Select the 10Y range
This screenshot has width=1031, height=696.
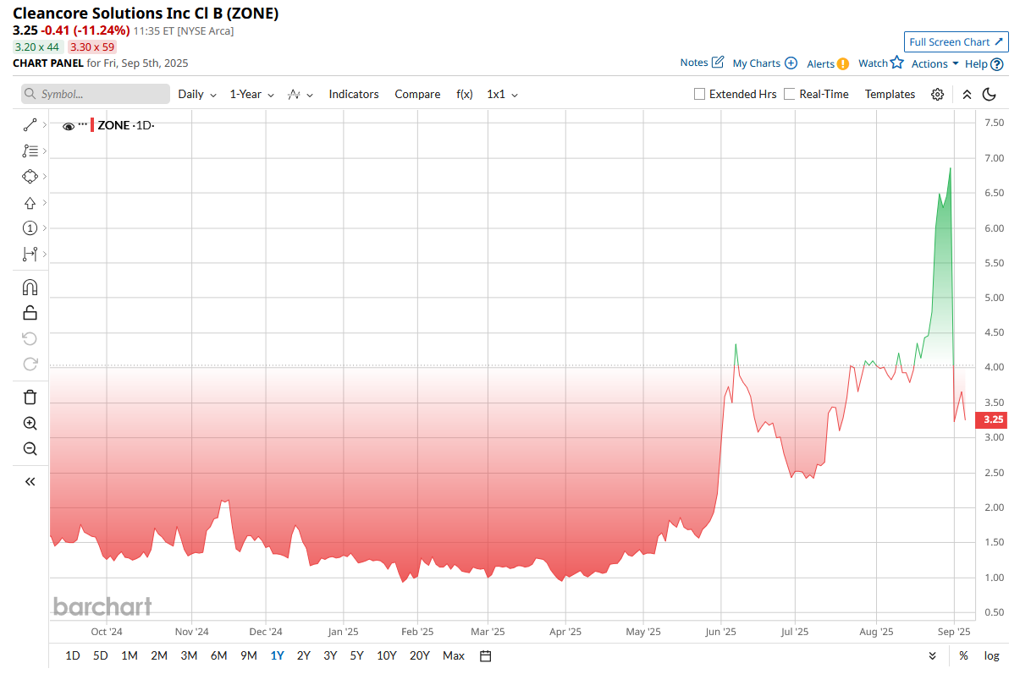pos(386,655)
